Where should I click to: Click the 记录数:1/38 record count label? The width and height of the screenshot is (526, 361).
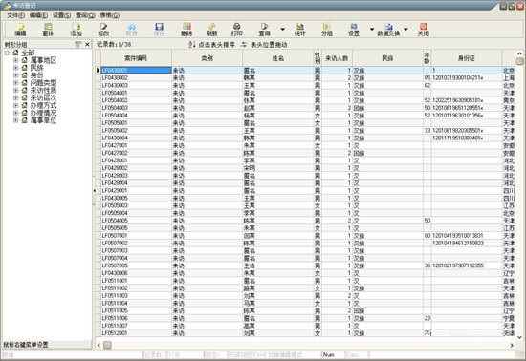pyautogui.click(x=114, y=44)
